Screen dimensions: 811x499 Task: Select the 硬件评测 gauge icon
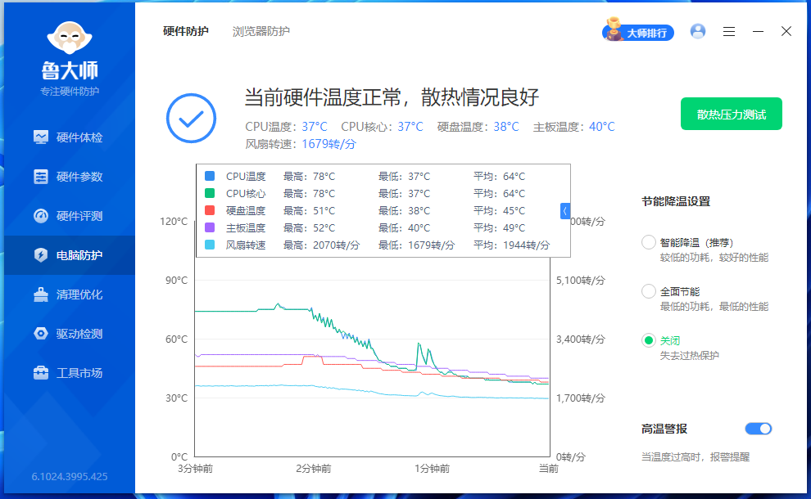tap(41, 216)
